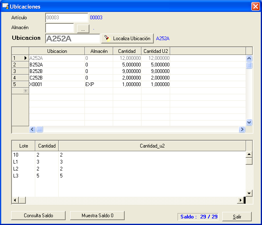Click the B252A ubicacion cell
262x225 pixels.
point(57,65)
